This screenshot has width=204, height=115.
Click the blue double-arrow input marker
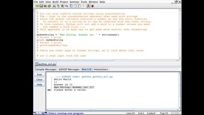coord(49,90)
